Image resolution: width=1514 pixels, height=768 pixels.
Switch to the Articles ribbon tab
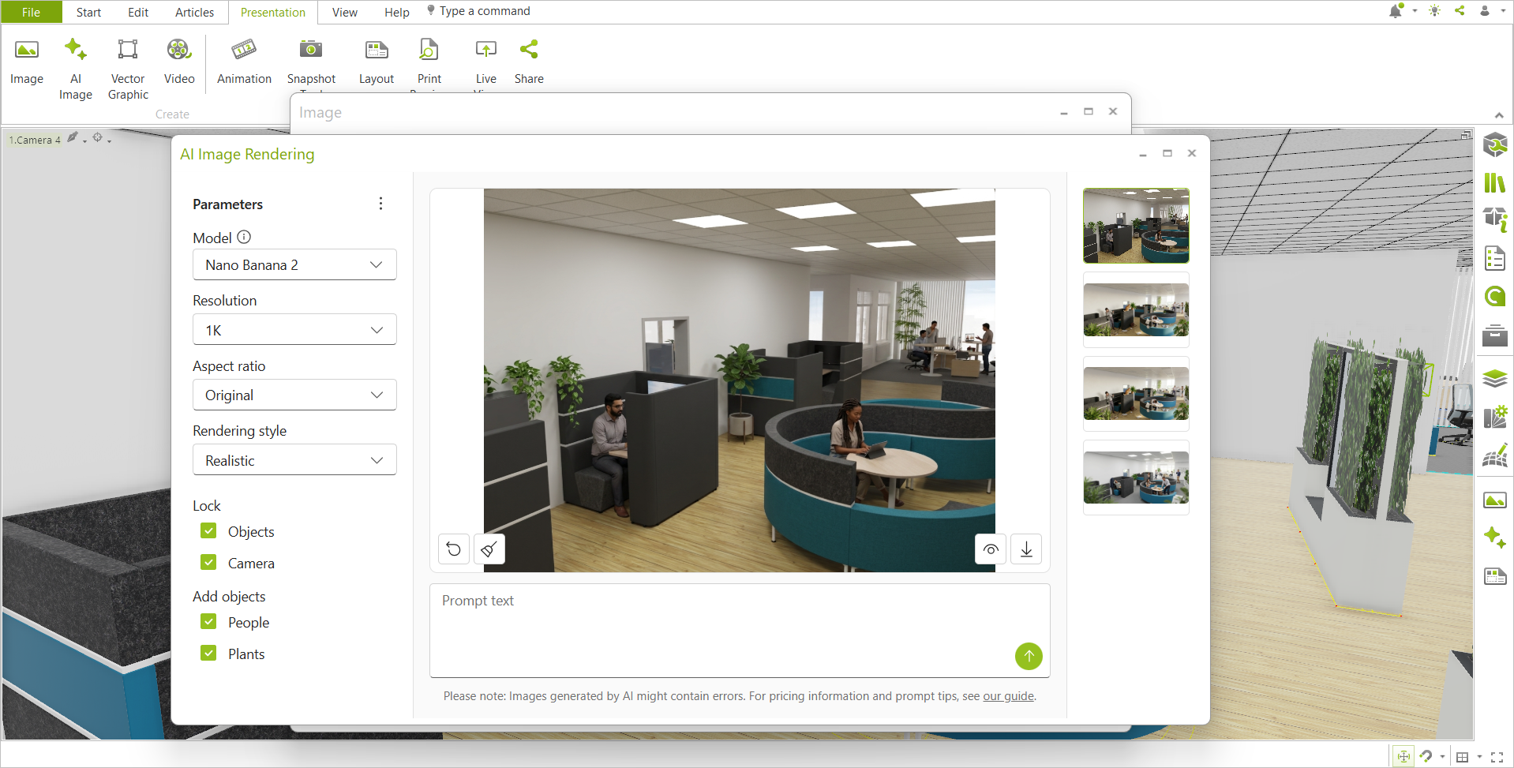(x=194, y=12)
